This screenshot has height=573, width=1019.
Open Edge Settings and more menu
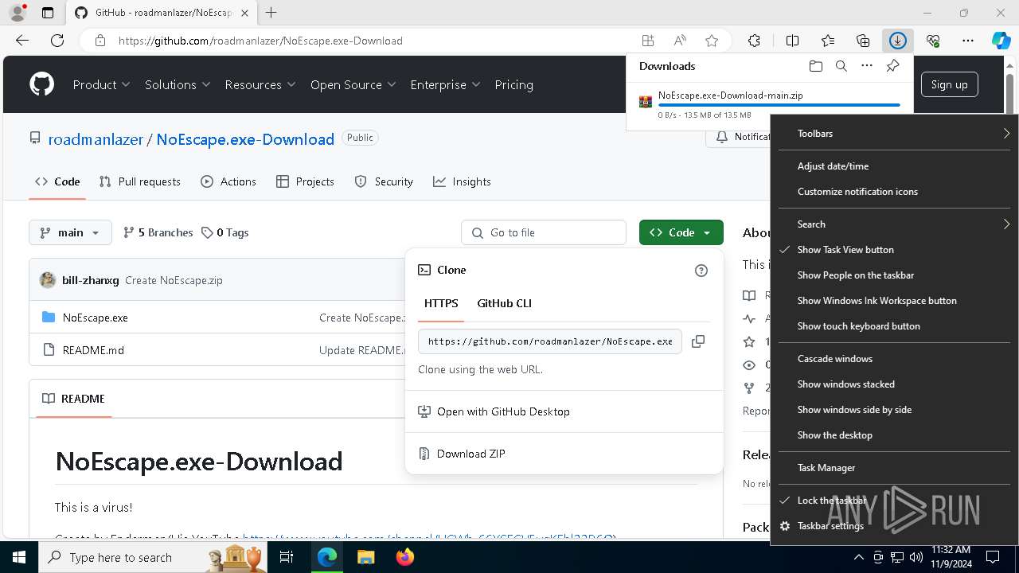(968, 41)
